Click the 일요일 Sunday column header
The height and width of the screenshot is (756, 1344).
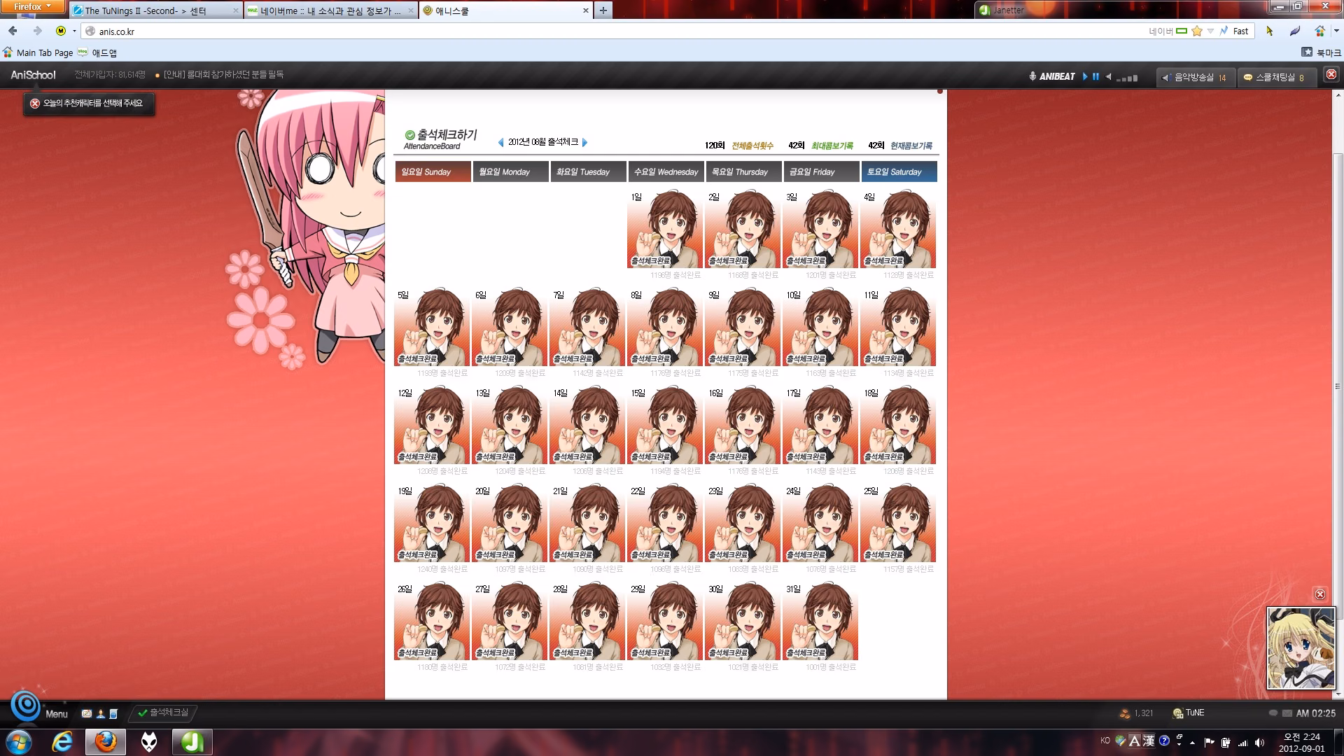click(433, 171)
